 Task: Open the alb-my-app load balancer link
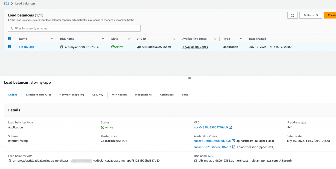tap(27, 47)
